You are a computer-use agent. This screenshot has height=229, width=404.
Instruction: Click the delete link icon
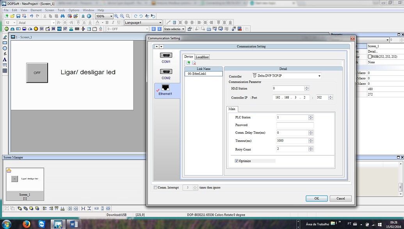[x=194, y=63]
